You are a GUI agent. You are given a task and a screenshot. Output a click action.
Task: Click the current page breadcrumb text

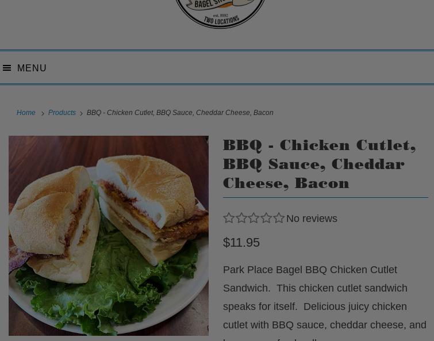[180, 113]
